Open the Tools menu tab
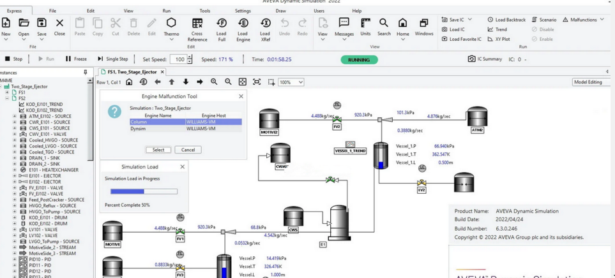Screen dimensions: 615x278 coord(205,11)
